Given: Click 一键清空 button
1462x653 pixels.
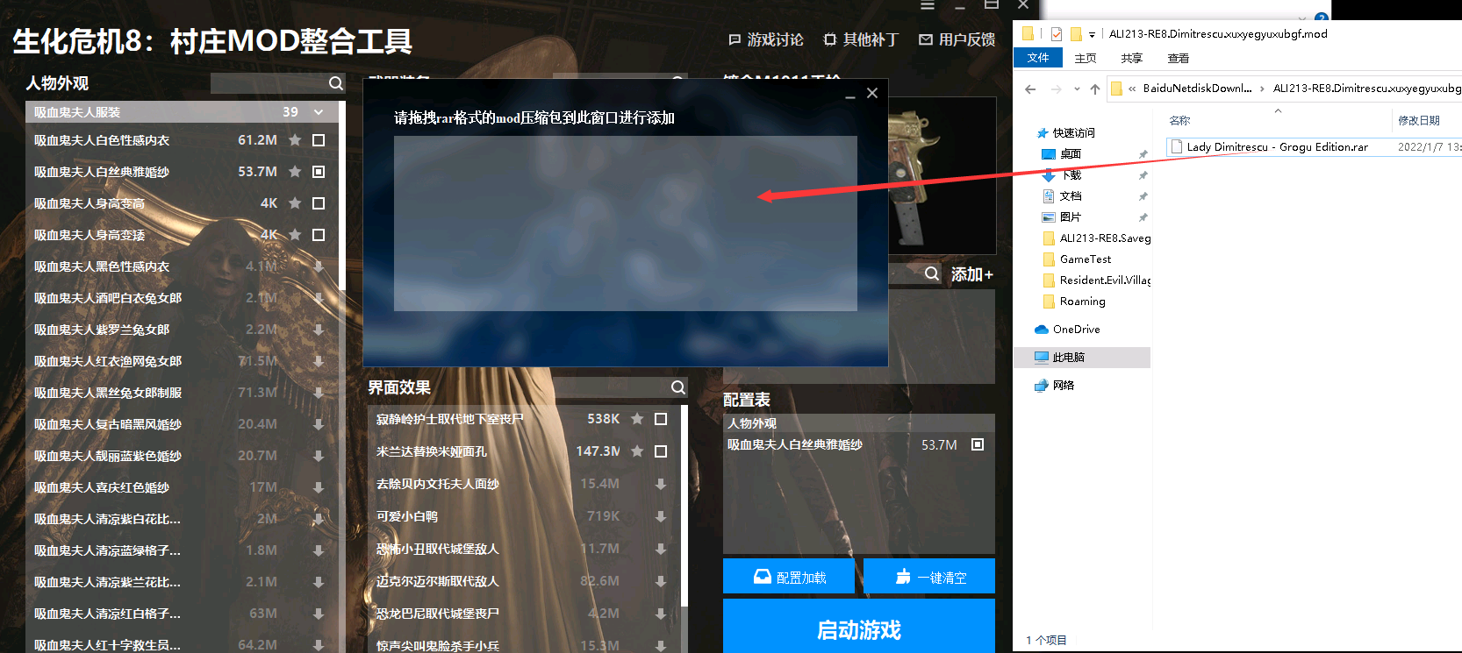Looking at the screenshot, I should 929,576.
